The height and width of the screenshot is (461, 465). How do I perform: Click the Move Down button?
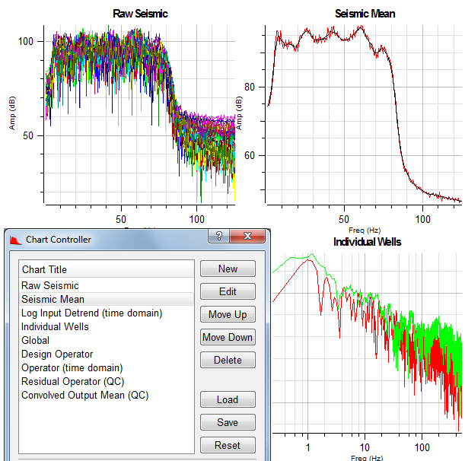[228, 337]
